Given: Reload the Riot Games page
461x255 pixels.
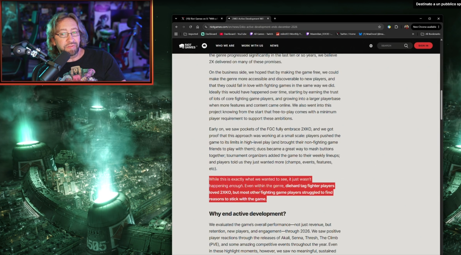Looking at the screenshot, I should [190, 27].
